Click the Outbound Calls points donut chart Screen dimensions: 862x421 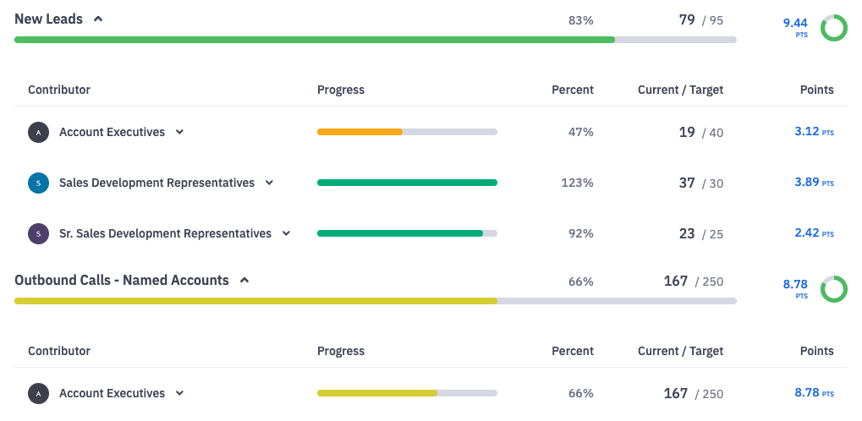coord(834,289)
